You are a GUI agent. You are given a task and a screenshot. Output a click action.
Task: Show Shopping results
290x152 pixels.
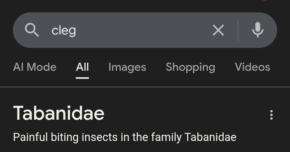tap(190, 67)
